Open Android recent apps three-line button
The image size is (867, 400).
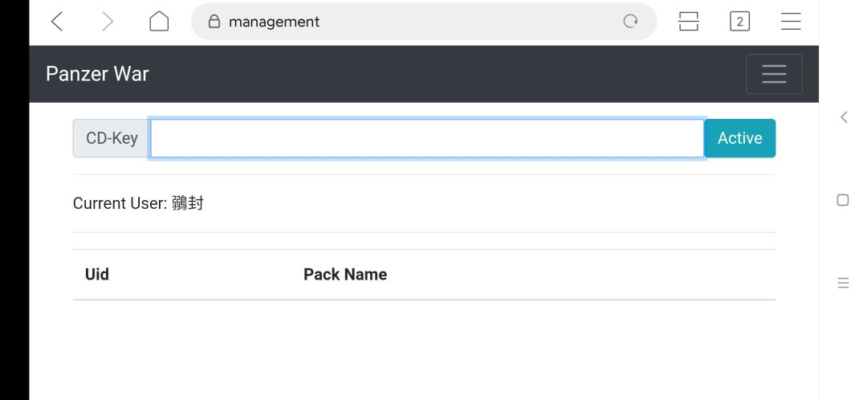[843, 283]
